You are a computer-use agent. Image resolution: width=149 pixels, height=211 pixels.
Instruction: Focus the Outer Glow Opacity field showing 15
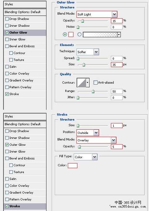pyautogui.click(x=117, y=21)
